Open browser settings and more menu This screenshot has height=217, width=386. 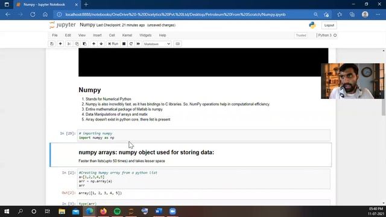click(x=378, y=14)
